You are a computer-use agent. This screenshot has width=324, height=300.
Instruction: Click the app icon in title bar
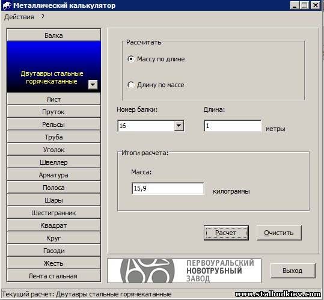pyautogui.click(x=7, y=5)
